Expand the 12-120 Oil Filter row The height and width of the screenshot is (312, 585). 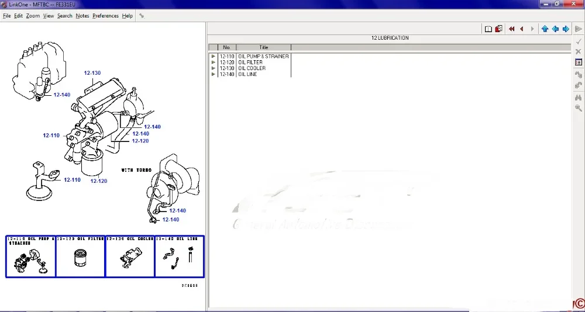pos(214,63)
